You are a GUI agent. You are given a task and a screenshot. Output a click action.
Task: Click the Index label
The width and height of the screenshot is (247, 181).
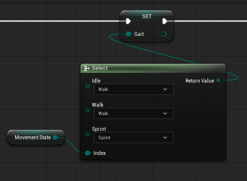[x=99, y=153]
